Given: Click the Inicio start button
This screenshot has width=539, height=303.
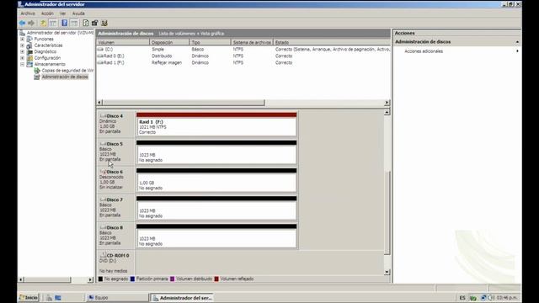Looking at the screenshot, I should tap(29, 297).
